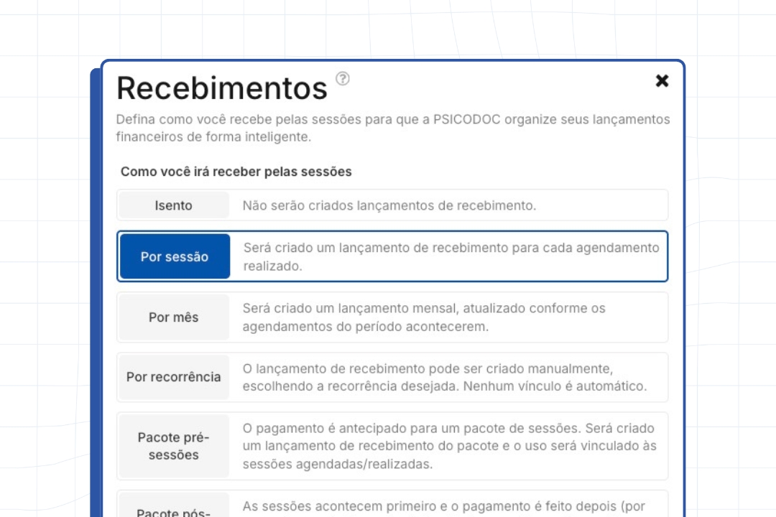Click the 'lançamento mensal' description text
Image resolution: width=776 pixels, height=517 pixels.
pos(424,317)
